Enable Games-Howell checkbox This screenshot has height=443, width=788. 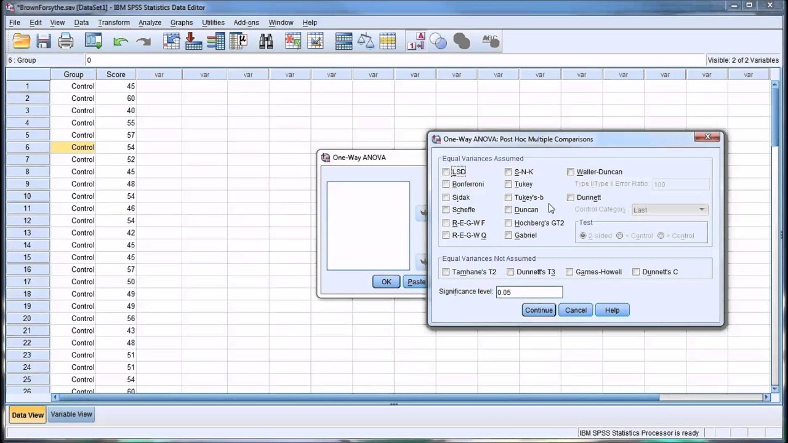click(569, 272)
